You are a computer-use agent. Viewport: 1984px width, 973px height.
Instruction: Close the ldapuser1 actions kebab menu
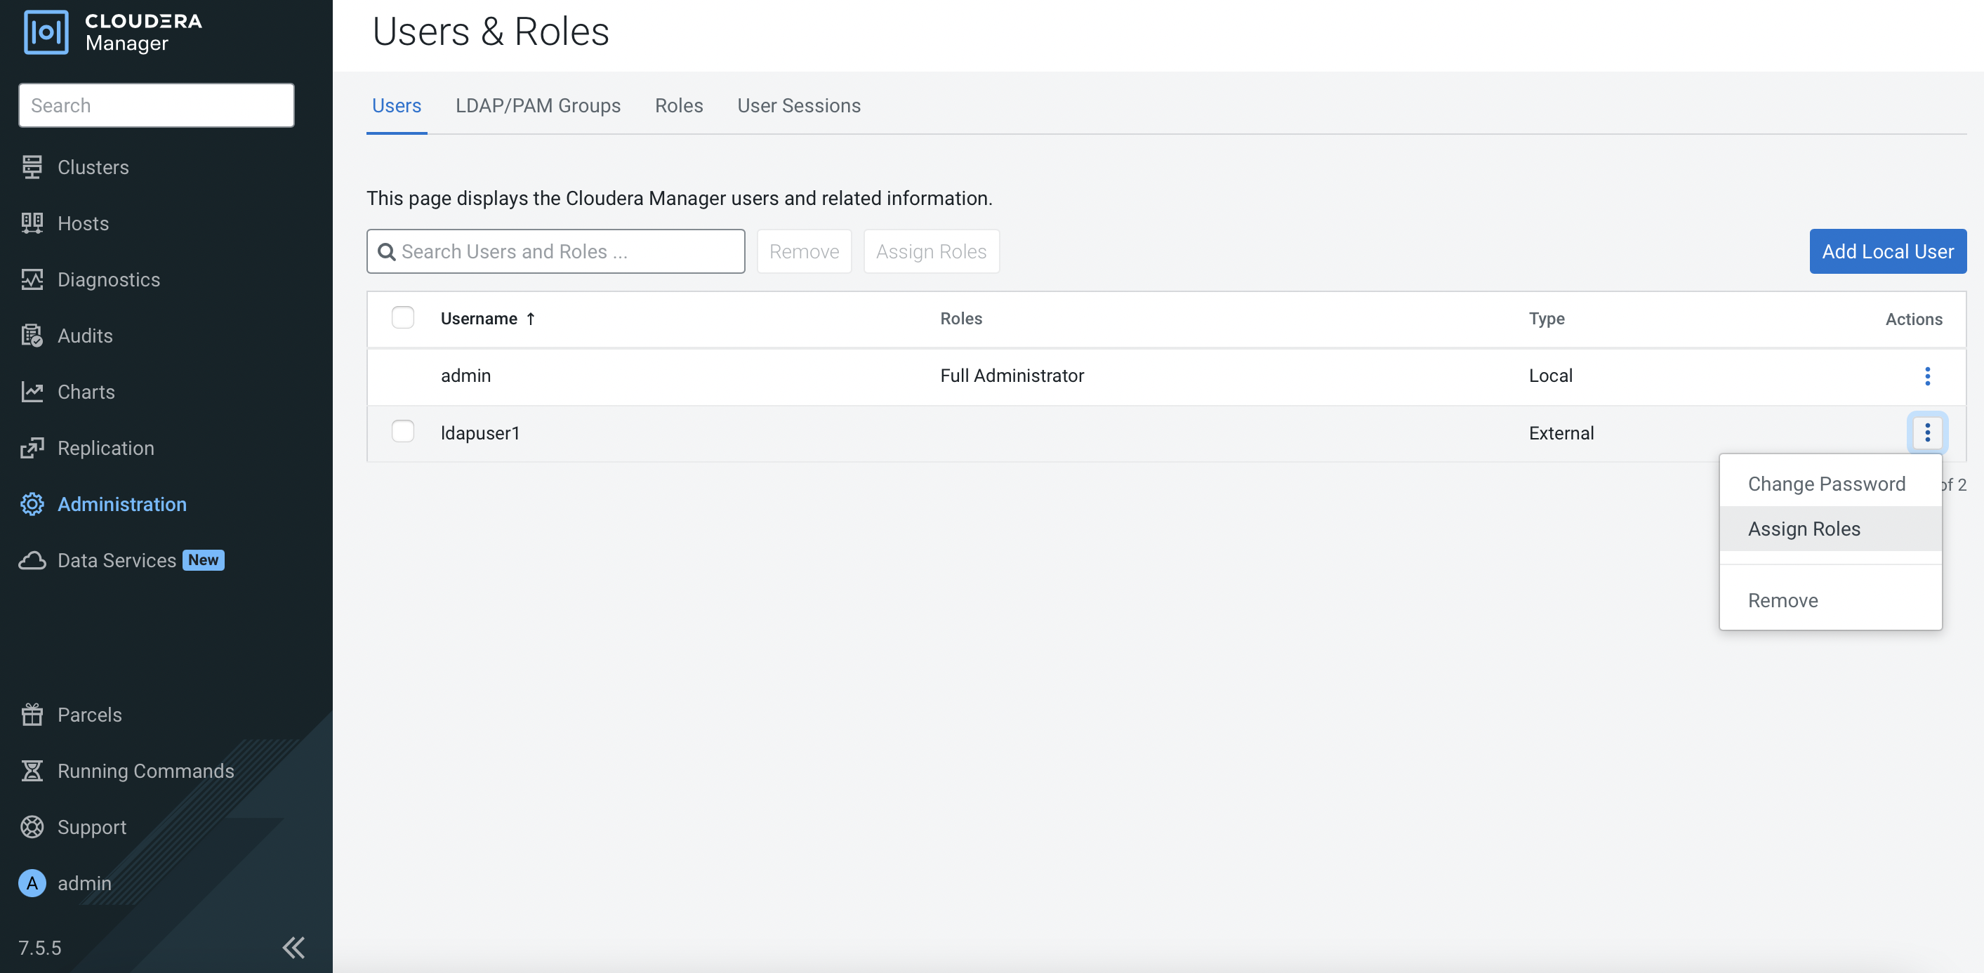click(1927, 433)
